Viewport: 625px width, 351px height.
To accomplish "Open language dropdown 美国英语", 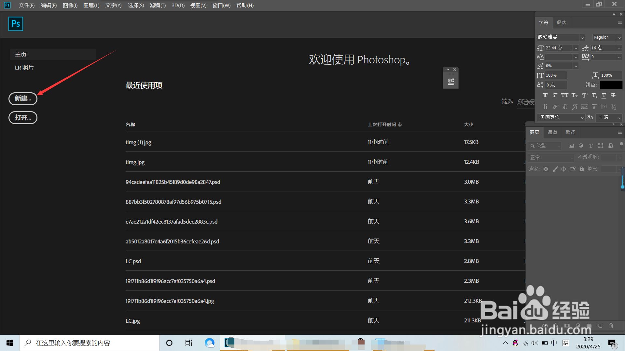I will coord(561,117).
